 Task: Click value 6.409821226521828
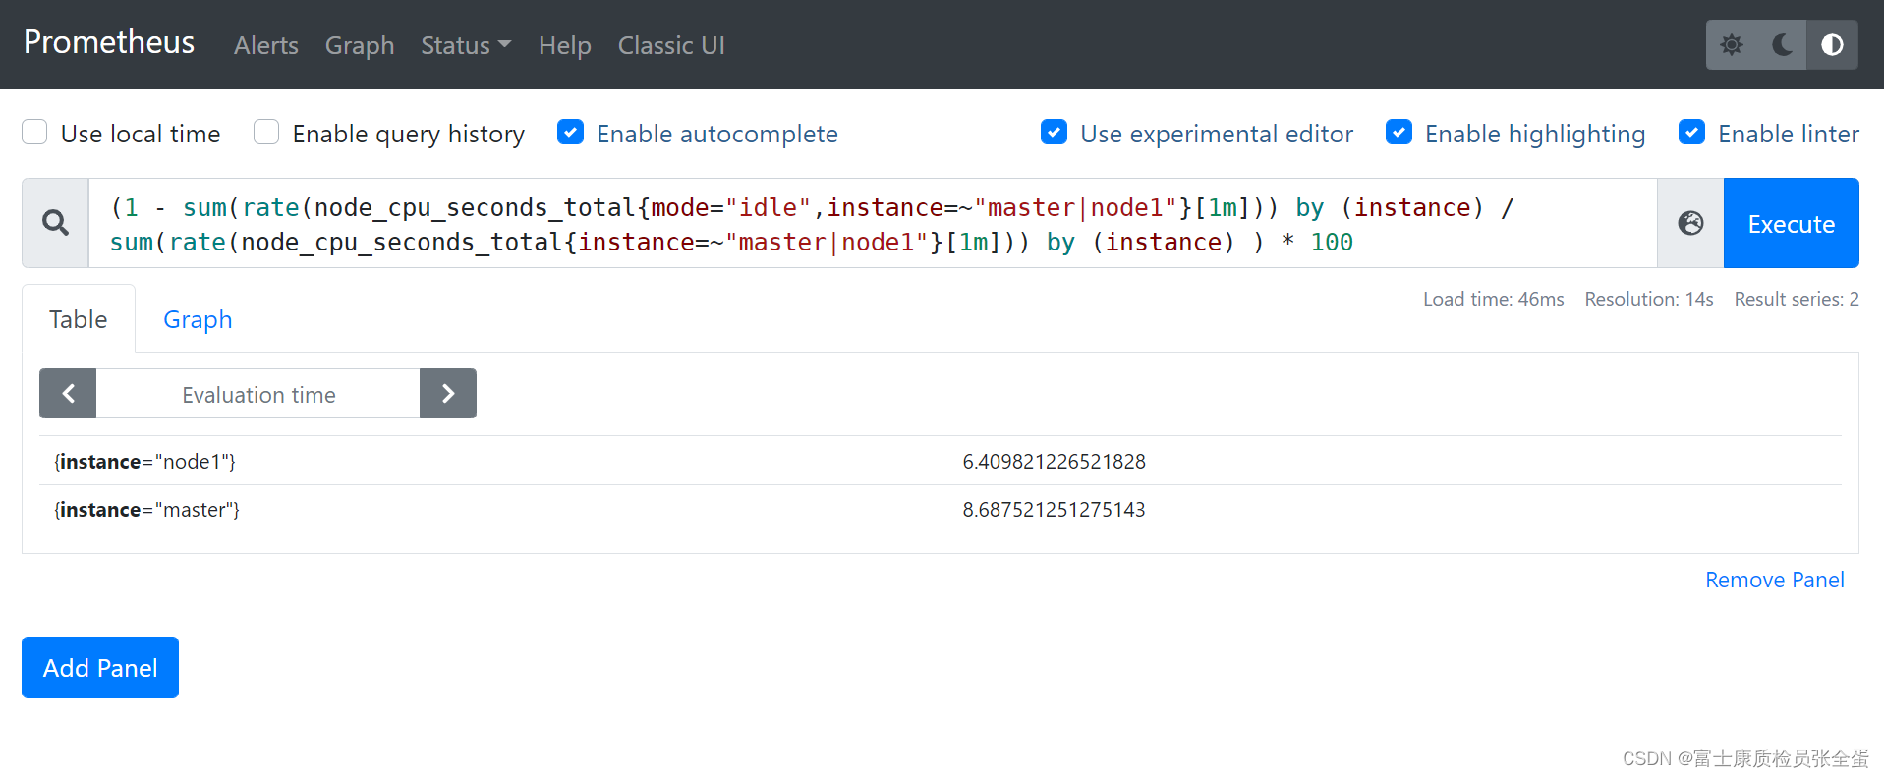tap(1054, 462)
